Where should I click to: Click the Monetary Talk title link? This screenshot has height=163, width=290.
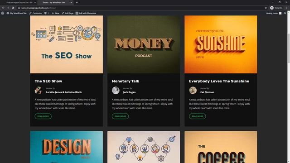coord(126,81)
